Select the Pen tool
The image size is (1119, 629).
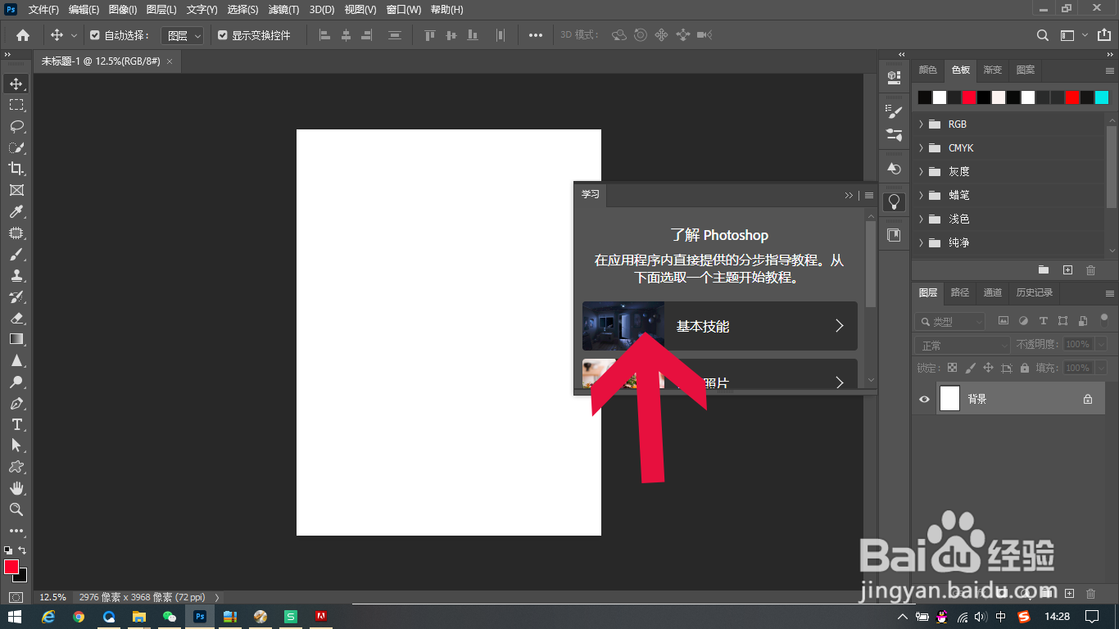click(16, 403)
